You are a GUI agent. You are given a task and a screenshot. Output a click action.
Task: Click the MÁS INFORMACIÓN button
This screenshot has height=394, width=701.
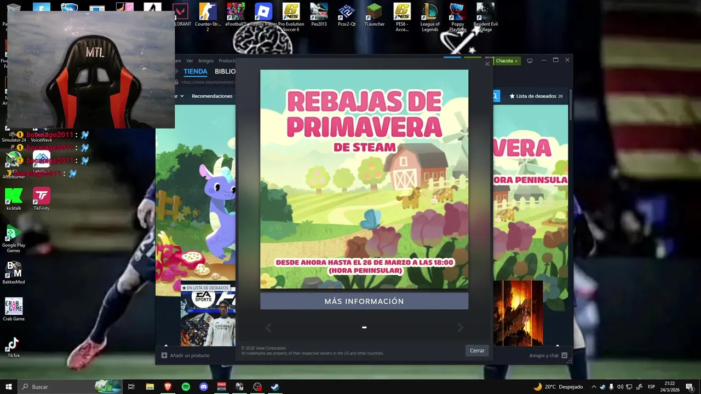364,302
